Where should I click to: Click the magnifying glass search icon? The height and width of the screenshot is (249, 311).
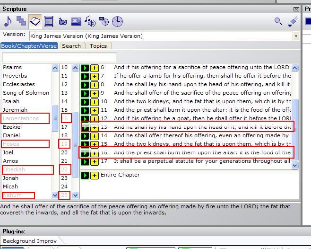point(278,21)
